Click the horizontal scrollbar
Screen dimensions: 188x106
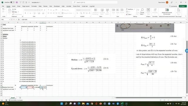(149, 98)
